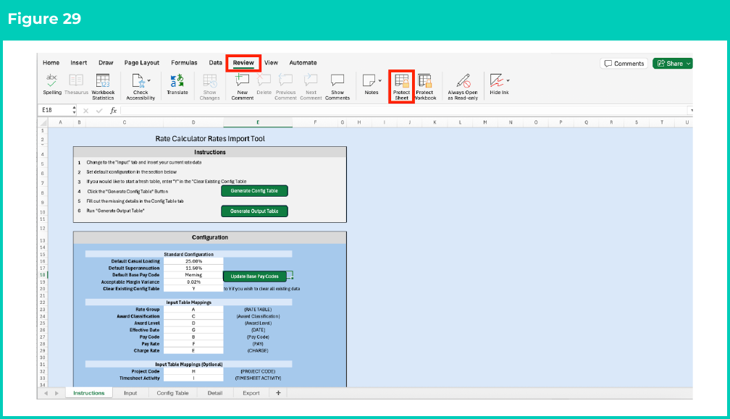Add a New Comment
Screen dimensions: 730x419
(x=242, y=87)
